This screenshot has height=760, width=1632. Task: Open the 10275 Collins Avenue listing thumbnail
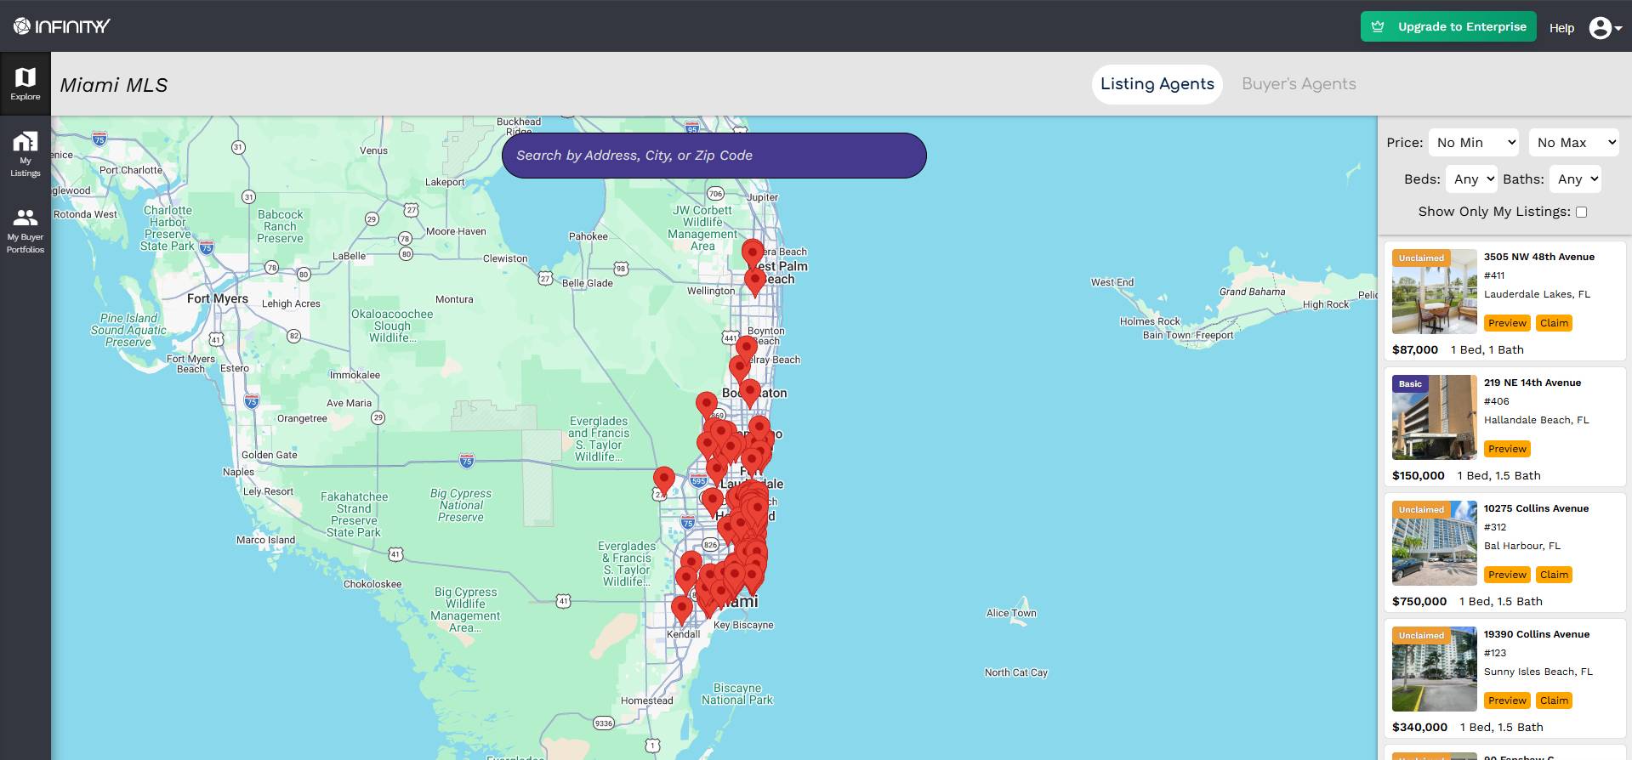pyautogui.click(x=1434, y=543)
